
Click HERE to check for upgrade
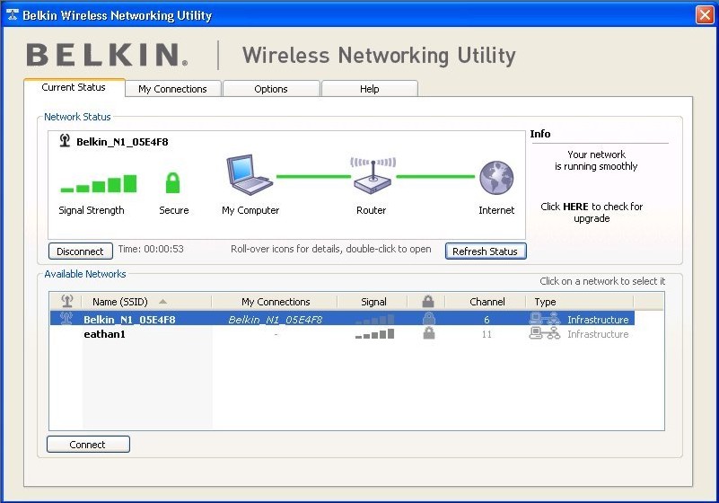pos(575,207)
